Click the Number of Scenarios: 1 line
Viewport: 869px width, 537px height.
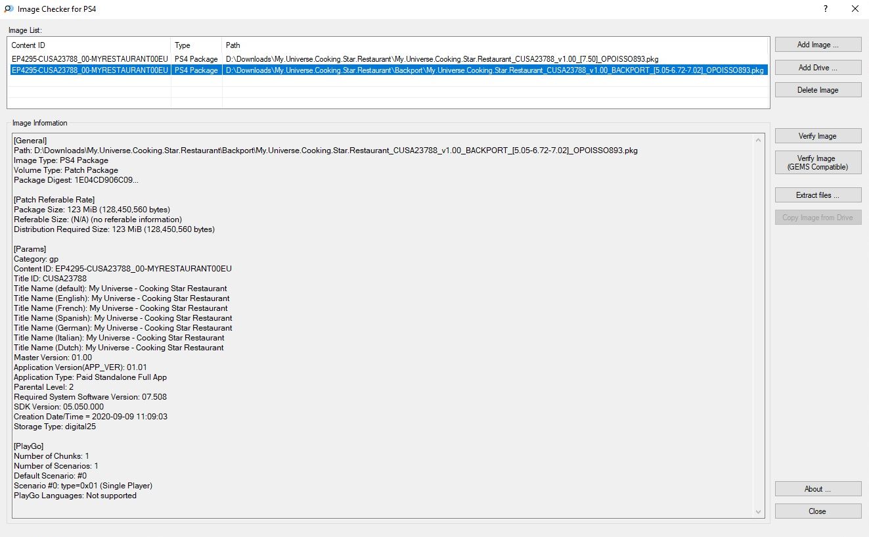[x=56, y=466]
